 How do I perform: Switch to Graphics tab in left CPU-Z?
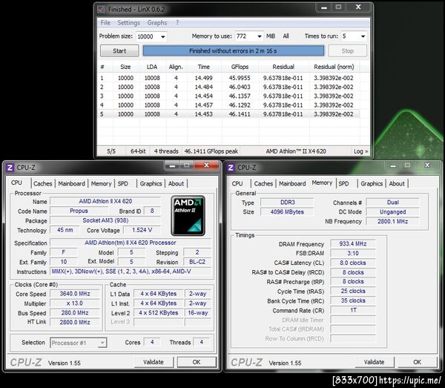click(x=151, y=184)
